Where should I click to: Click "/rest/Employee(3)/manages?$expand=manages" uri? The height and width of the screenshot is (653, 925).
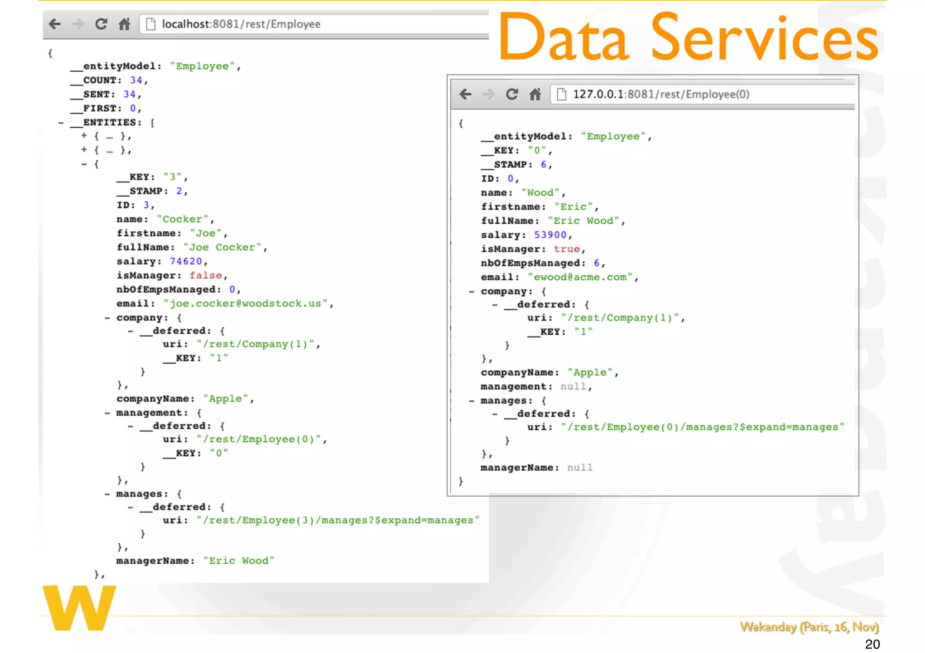338,520
